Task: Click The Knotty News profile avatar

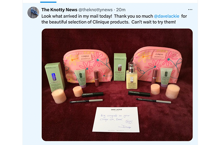Action: click(x=33, y=12)
